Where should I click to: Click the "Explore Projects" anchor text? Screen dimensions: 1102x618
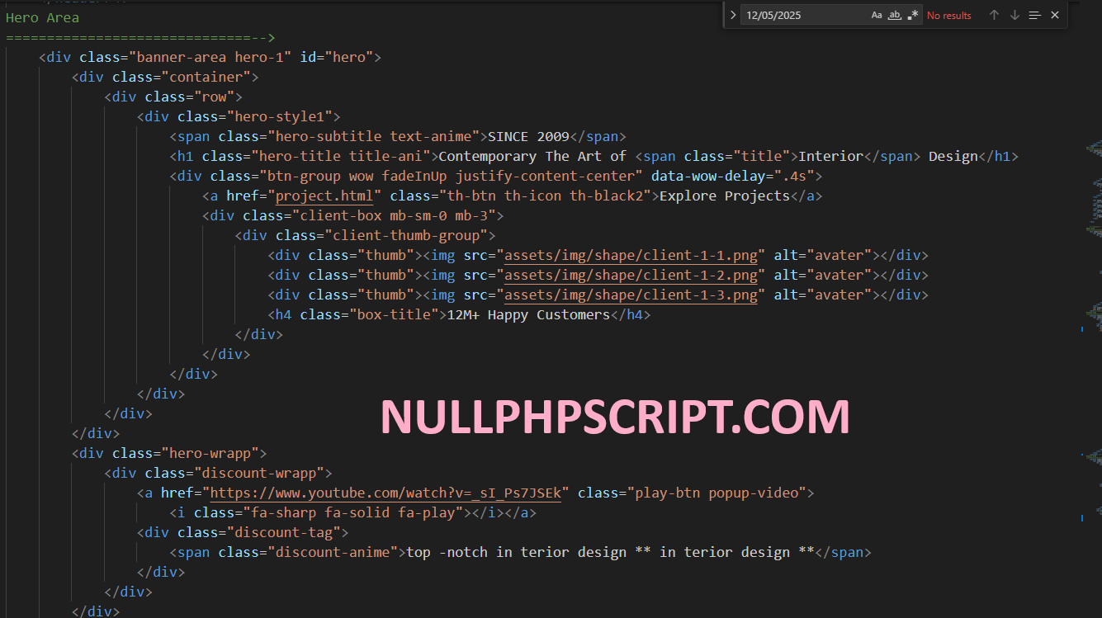click(x=725, y=196)
